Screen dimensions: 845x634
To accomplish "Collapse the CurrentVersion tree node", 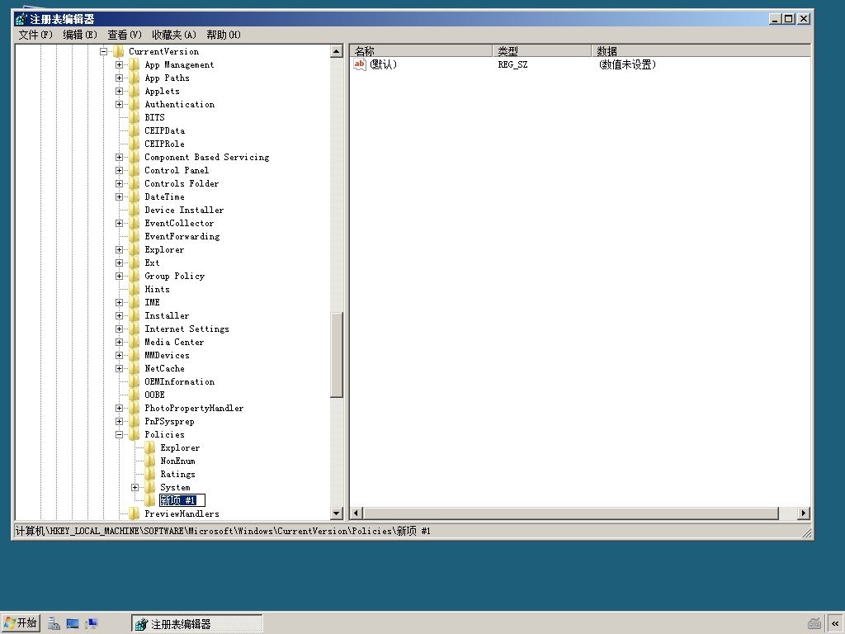I will point(103,52).
